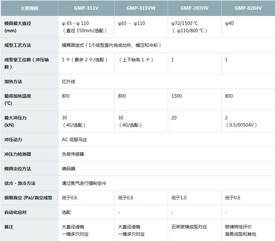Click 一模多穴对应 remark under GMP-315VW

coord(131,234)
